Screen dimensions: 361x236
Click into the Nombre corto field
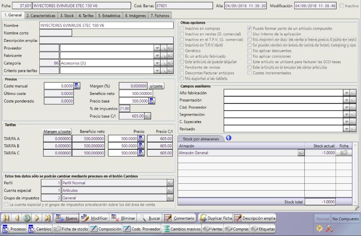pyautogui.click(x=56, y=33)
